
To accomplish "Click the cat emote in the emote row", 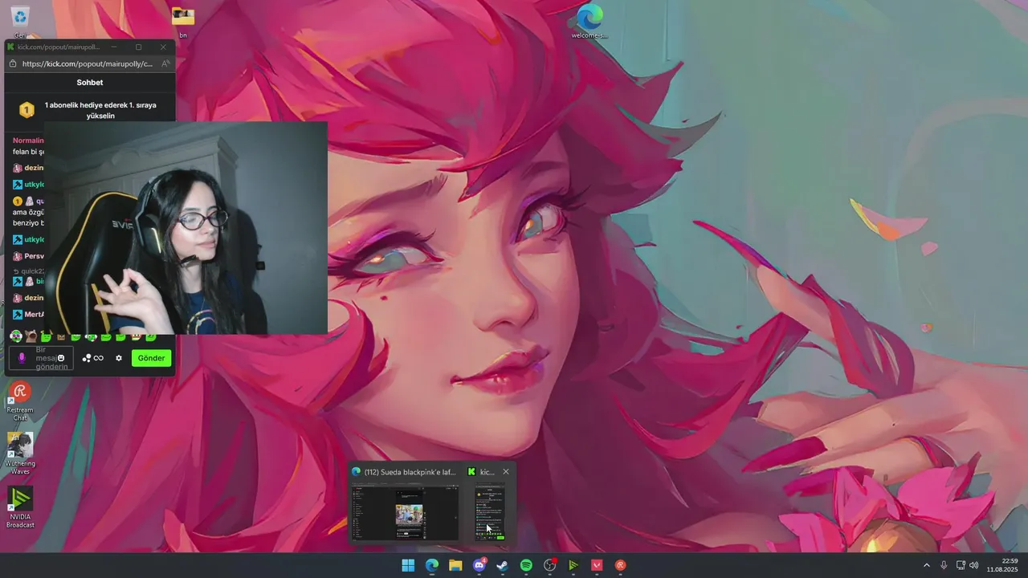I will click(x=31, y=336).
